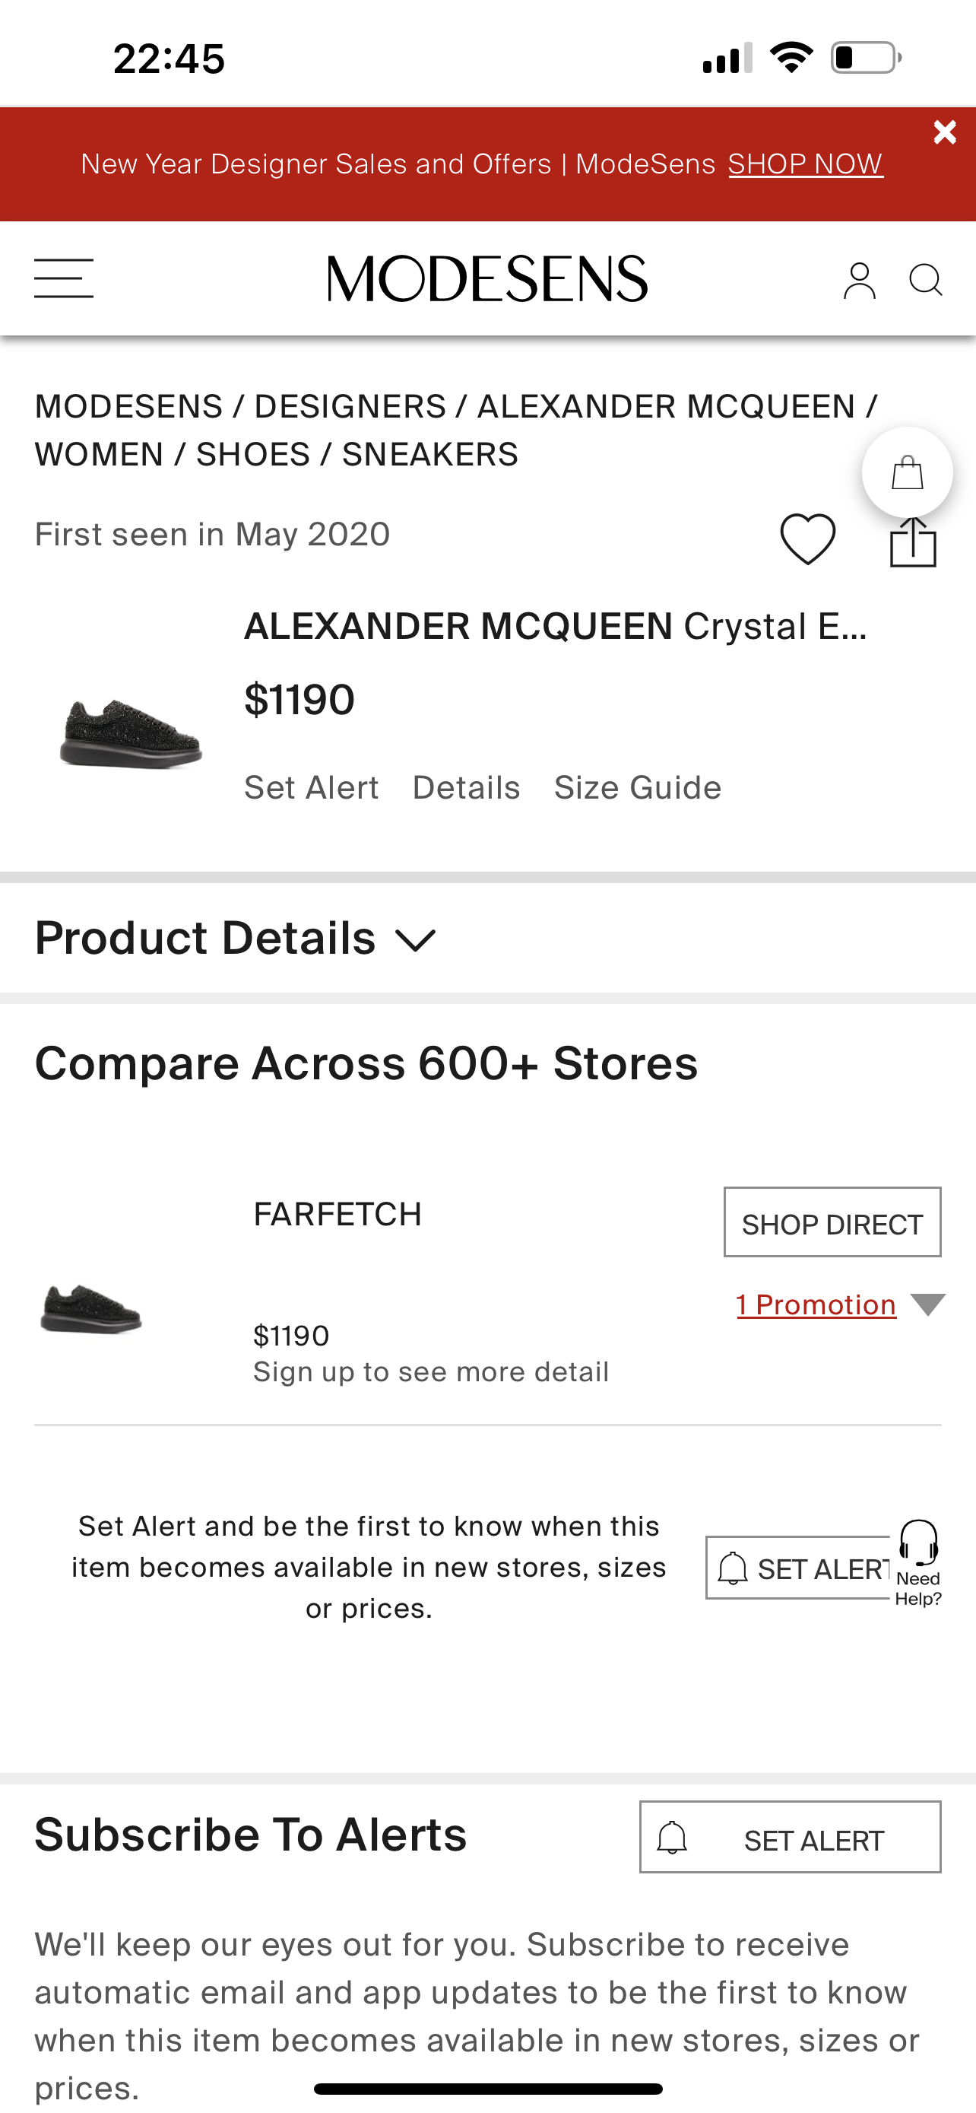This screenshot has height=2113, width=976.
Task: Select the Details tab under price
Action: [466, 787]
